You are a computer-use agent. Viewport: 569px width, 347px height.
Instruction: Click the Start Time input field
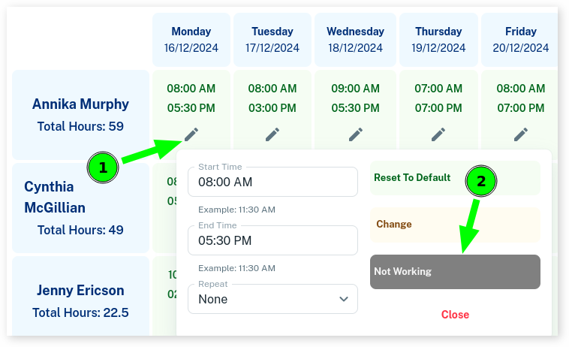click(272, 182)
